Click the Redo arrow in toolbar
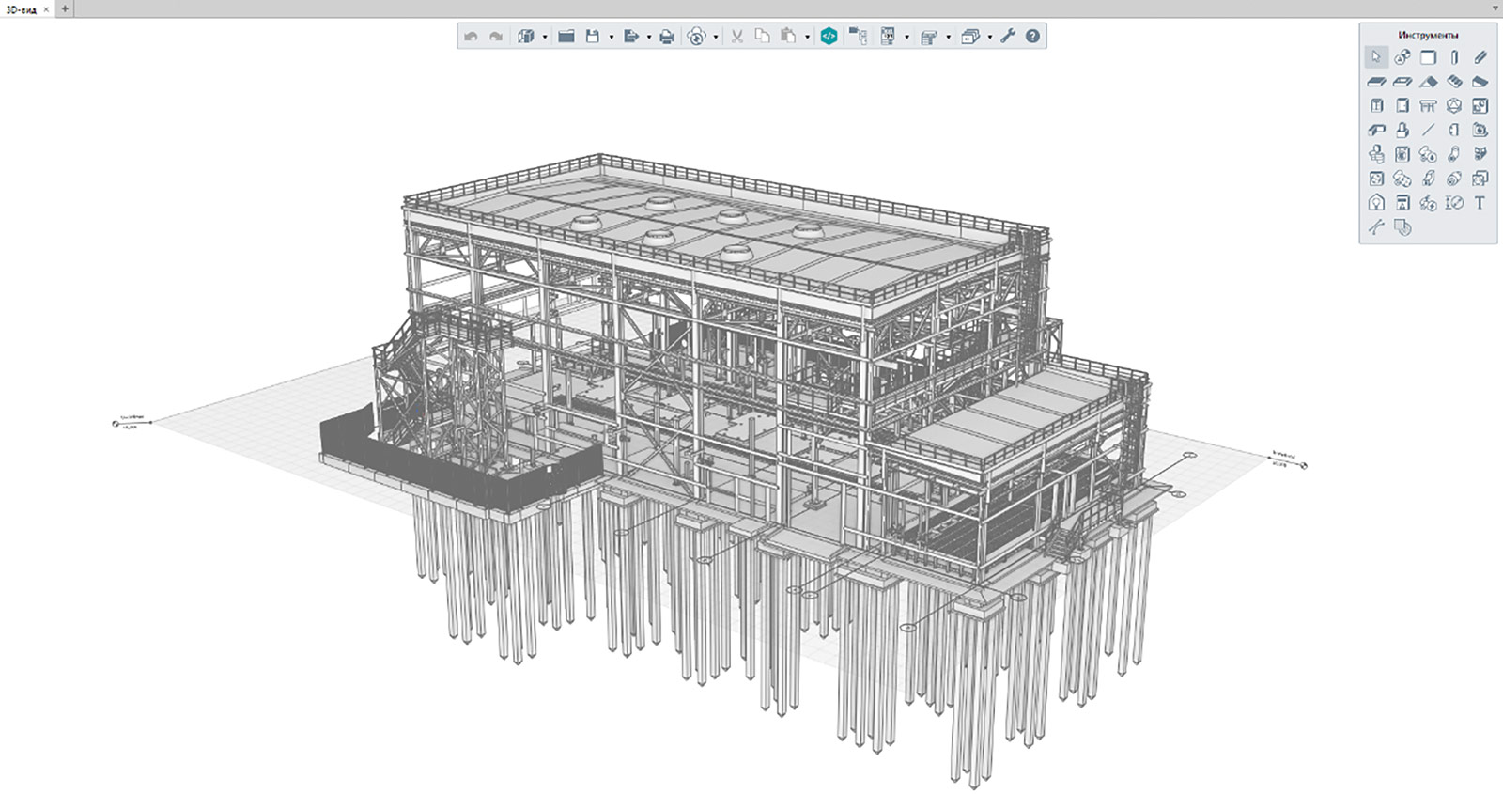1503x794 pixels. pos(496,37)
